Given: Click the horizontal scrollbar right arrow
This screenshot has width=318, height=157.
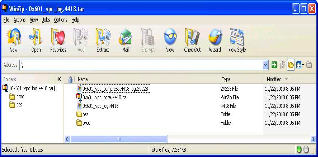Looking at the screenshot, I should (x=313, y=139).
